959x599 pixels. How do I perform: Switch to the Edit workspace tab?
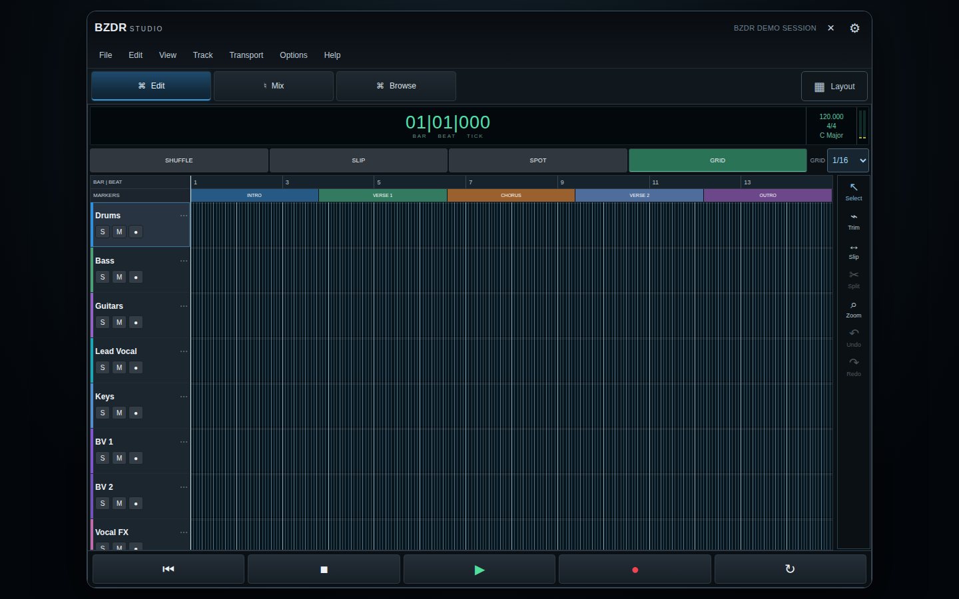coord(151,86)
